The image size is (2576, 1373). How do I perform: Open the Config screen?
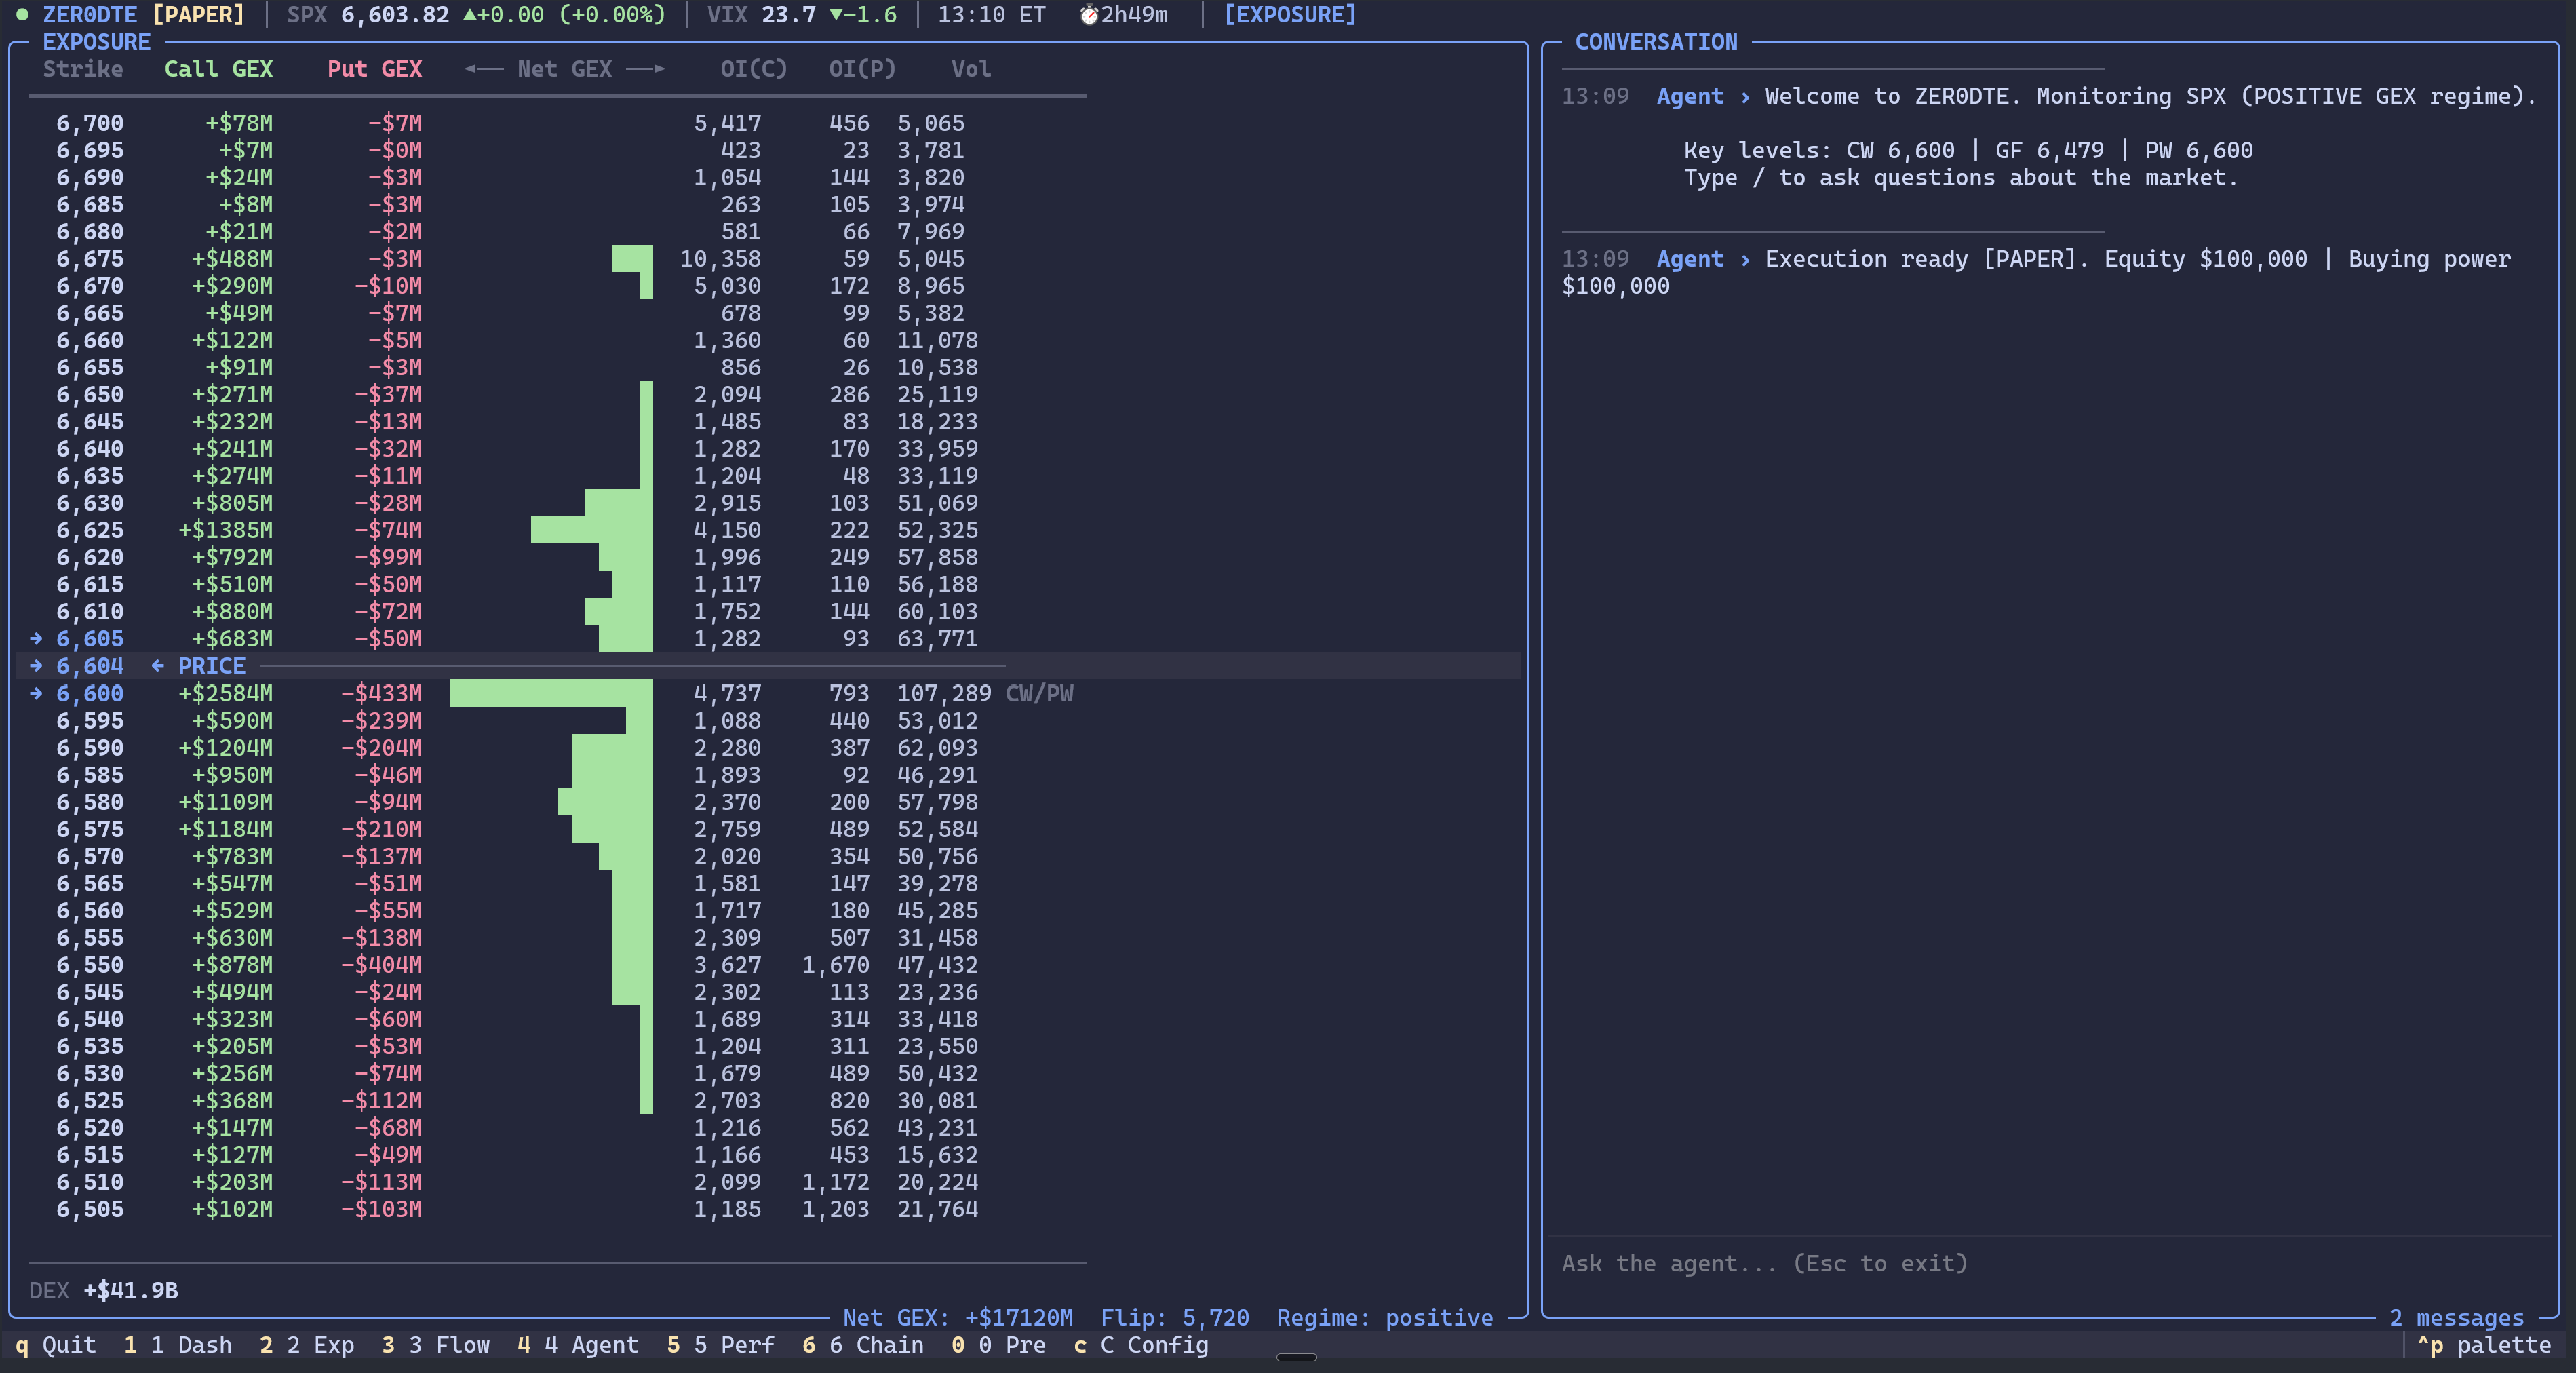coord(1141,1345)
